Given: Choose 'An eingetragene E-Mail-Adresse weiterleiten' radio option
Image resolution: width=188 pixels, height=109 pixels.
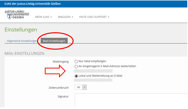Looking at the screenshot, I should tap(76, 66).
